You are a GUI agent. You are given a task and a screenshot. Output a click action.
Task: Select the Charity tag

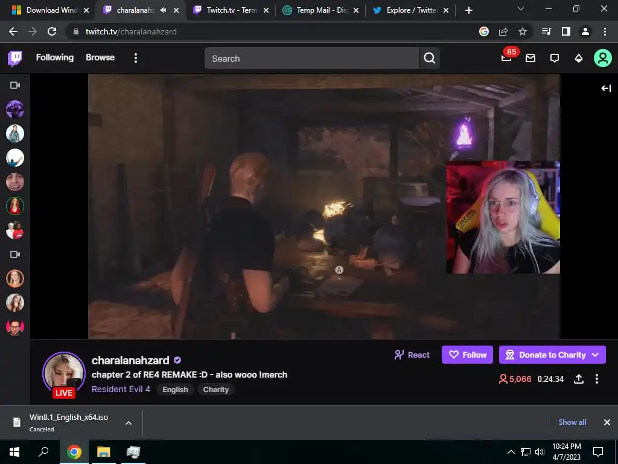pyautogui.click(x=216, y=390)
